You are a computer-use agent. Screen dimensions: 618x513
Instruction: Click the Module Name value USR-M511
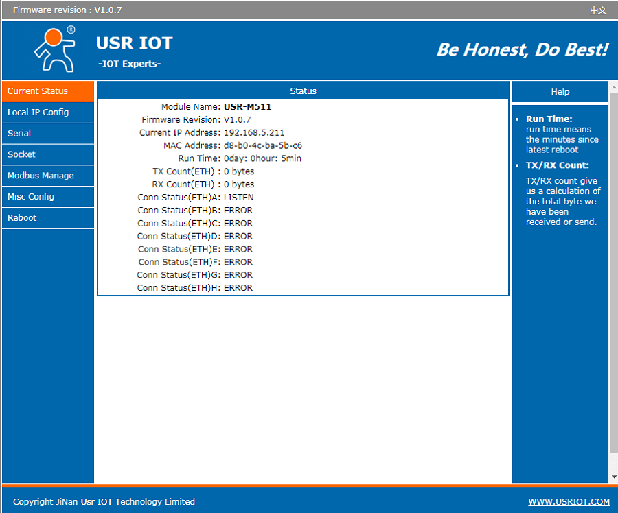point(247,107)
